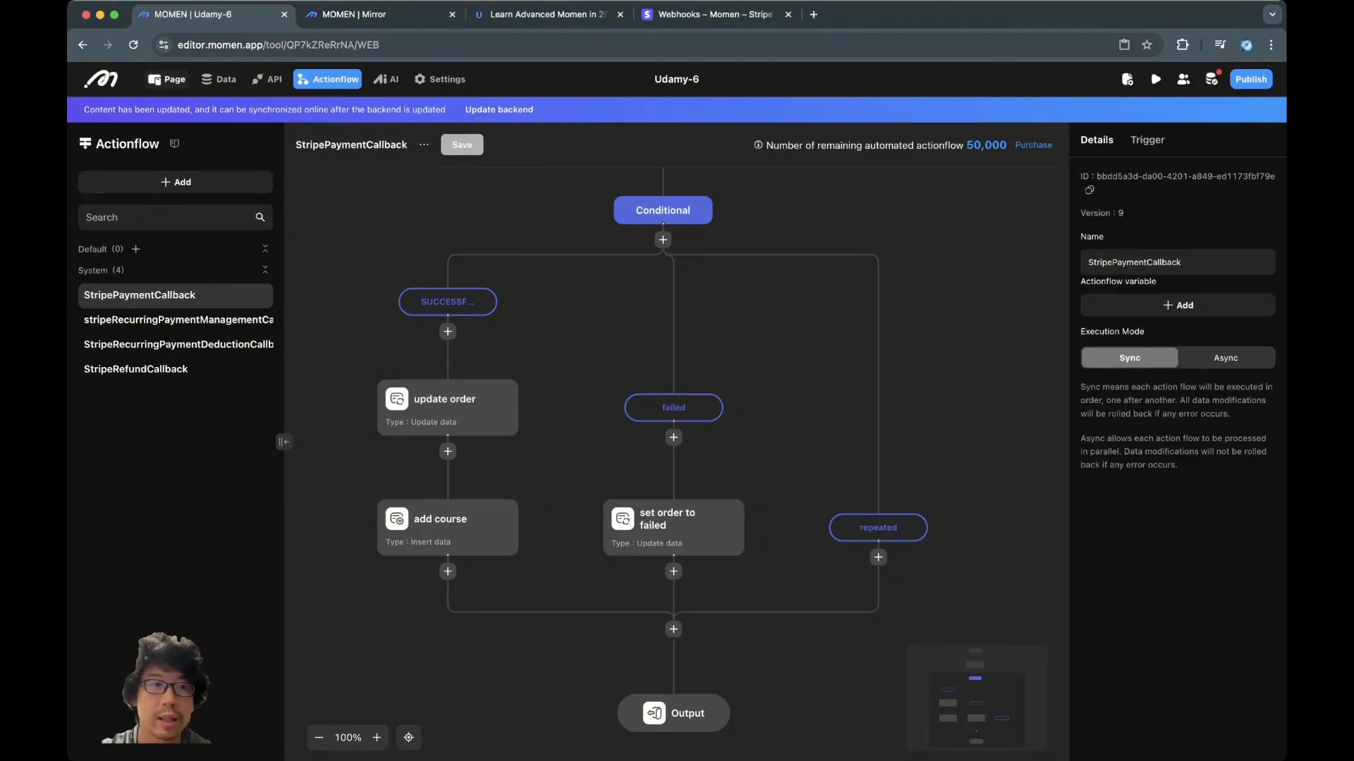Copy the actionflow ID
The width and height of the screenshot is (1354, 761).
tap(1090, 190)
